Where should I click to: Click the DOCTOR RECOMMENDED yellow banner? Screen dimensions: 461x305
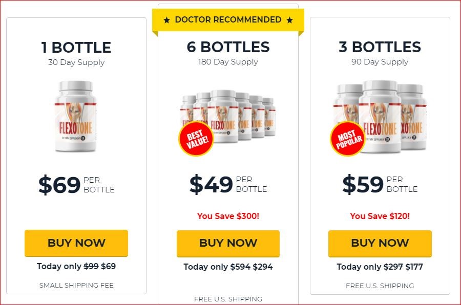click(228, 20)
